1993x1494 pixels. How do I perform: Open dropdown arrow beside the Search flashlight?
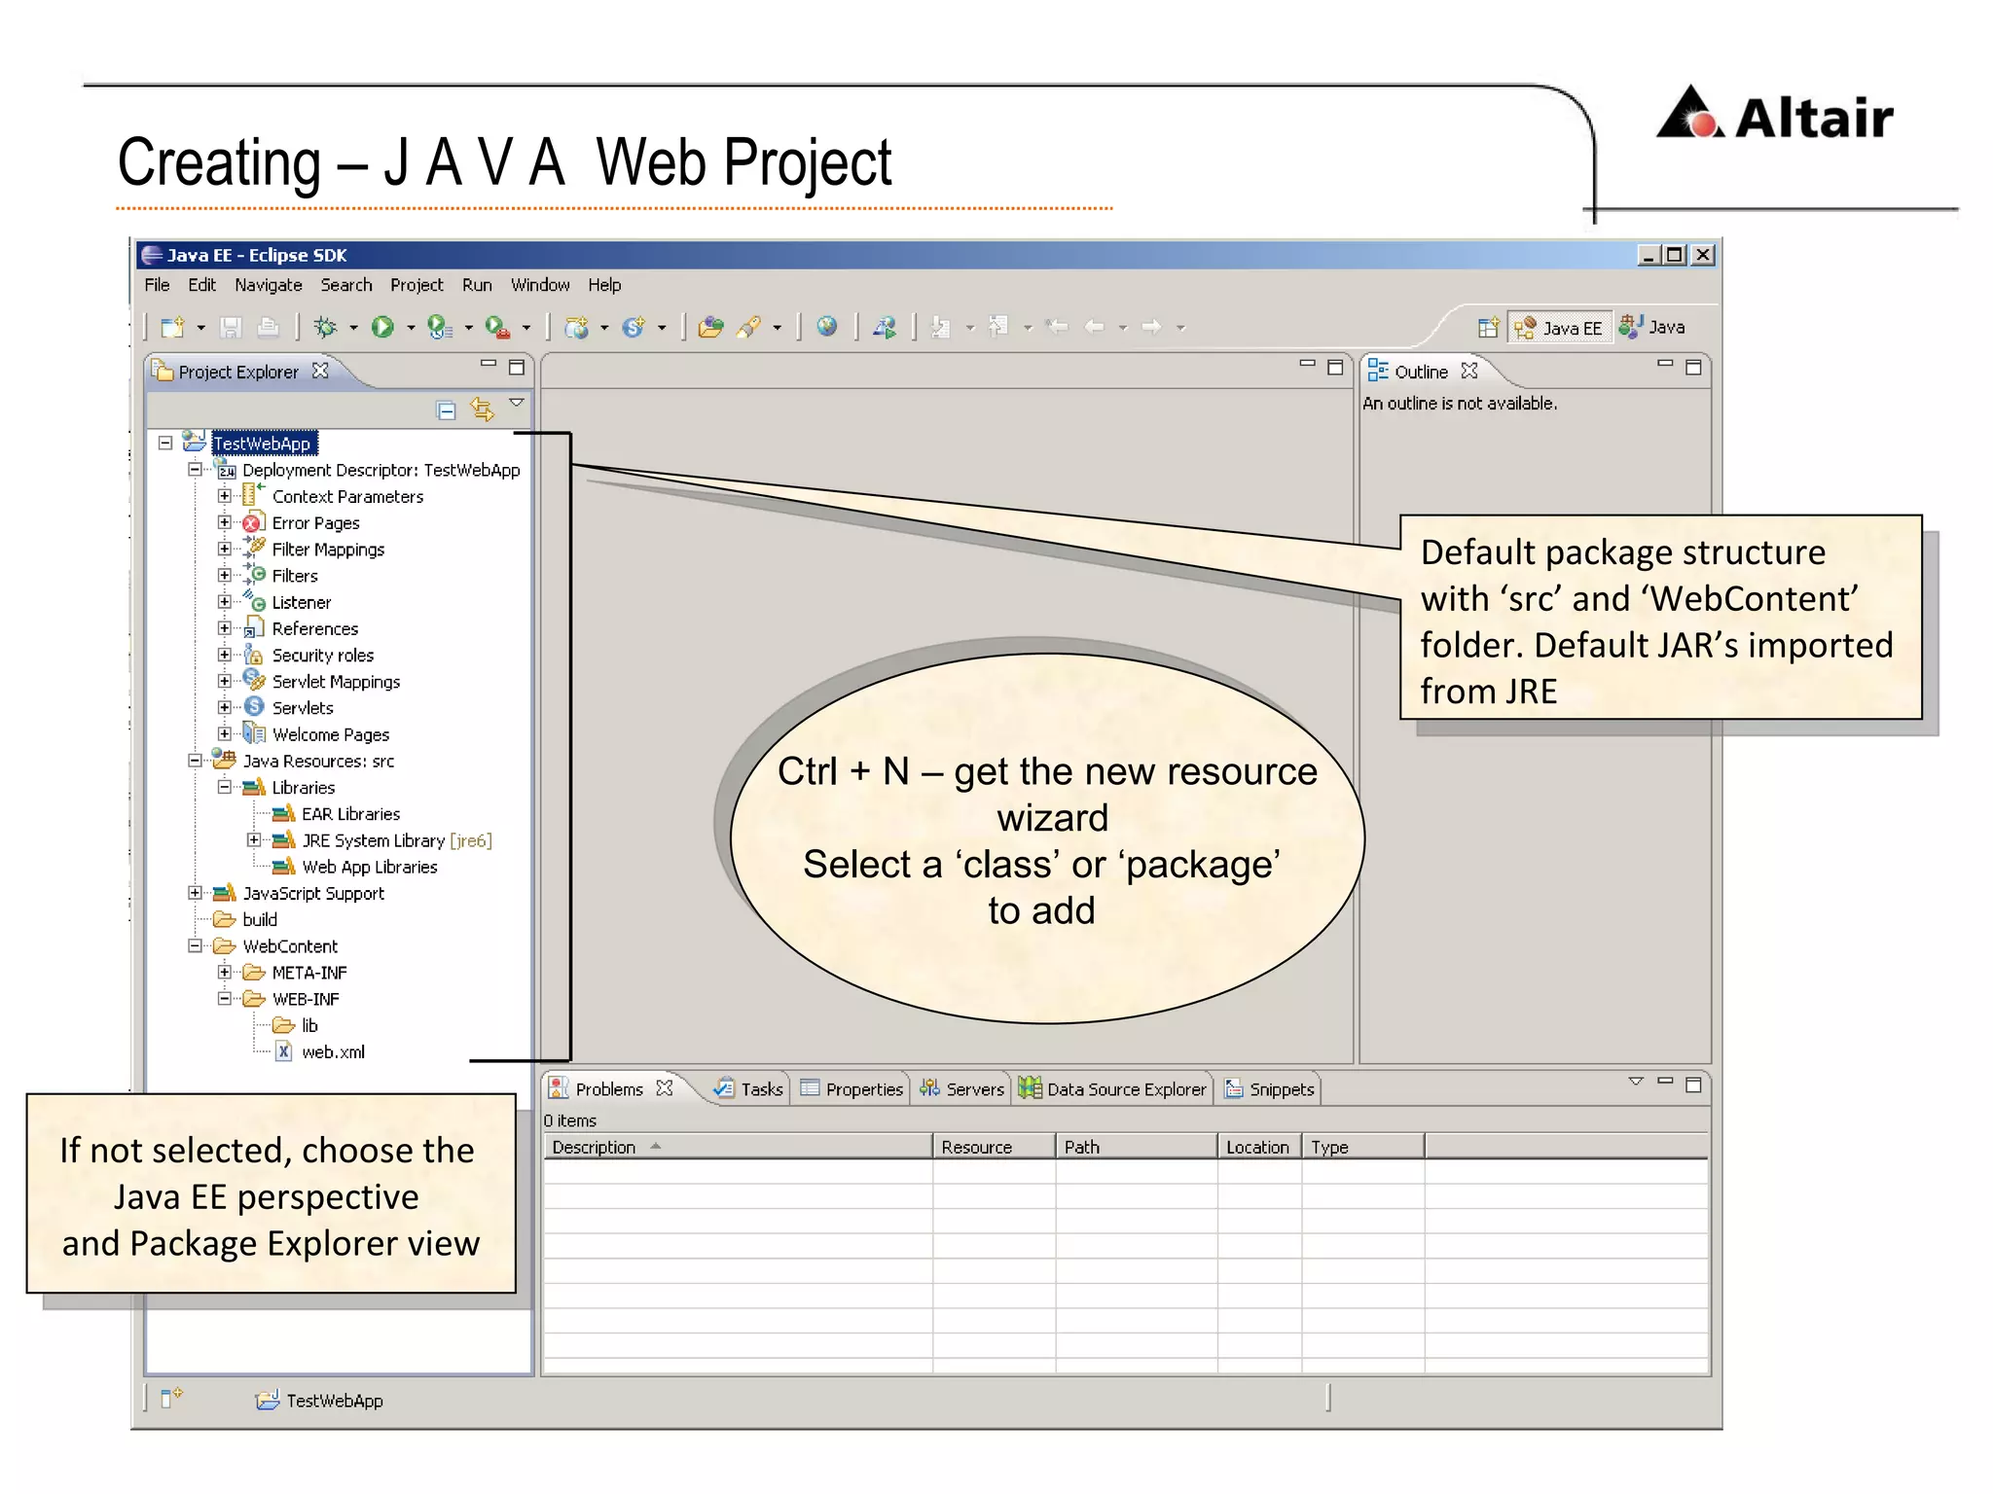[777, 329]
